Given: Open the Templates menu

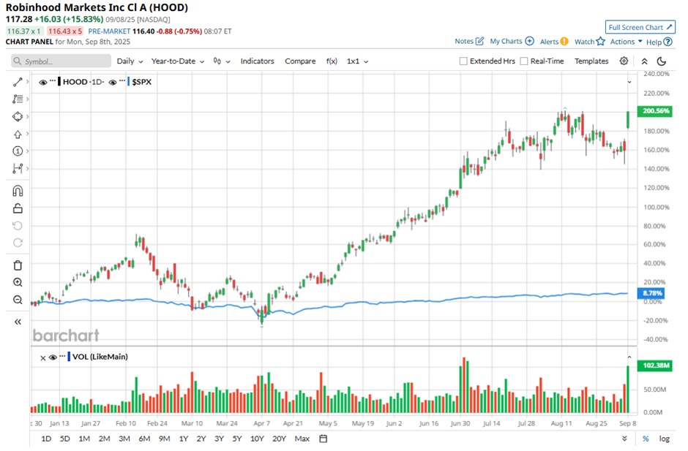Looking at the screenshot, I should pyautogui.click(x=591, y=61).
